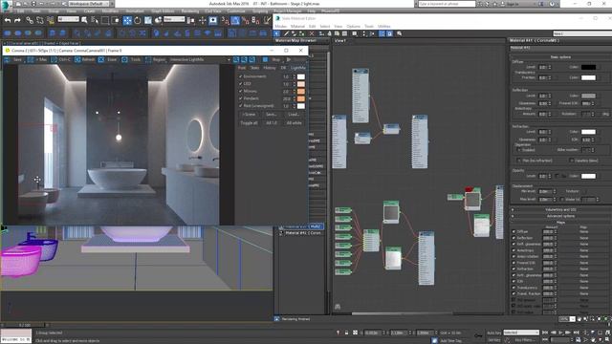Open the key filter Selected dropdown
This screenshot has height=344, width=612.
coord(521,333)
